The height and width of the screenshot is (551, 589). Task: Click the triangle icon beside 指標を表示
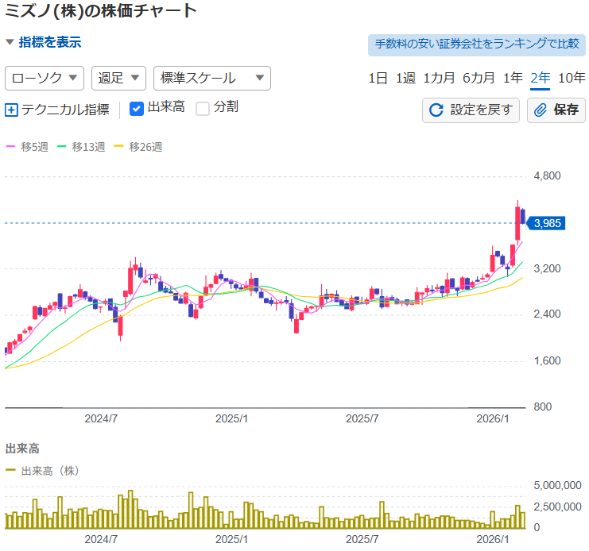[10, 42]
